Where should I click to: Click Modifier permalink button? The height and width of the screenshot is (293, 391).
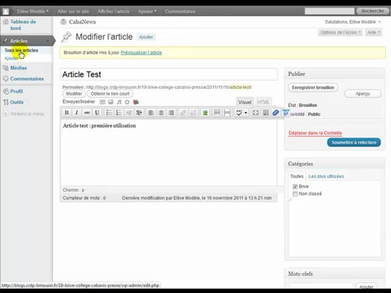pyautogui.click(x=74, y=94)
